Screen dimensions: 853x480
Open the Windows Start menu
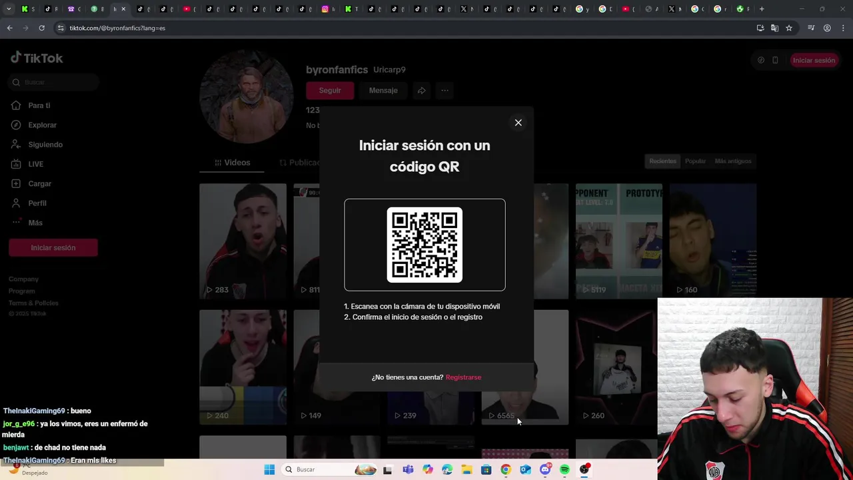(269, 469)
